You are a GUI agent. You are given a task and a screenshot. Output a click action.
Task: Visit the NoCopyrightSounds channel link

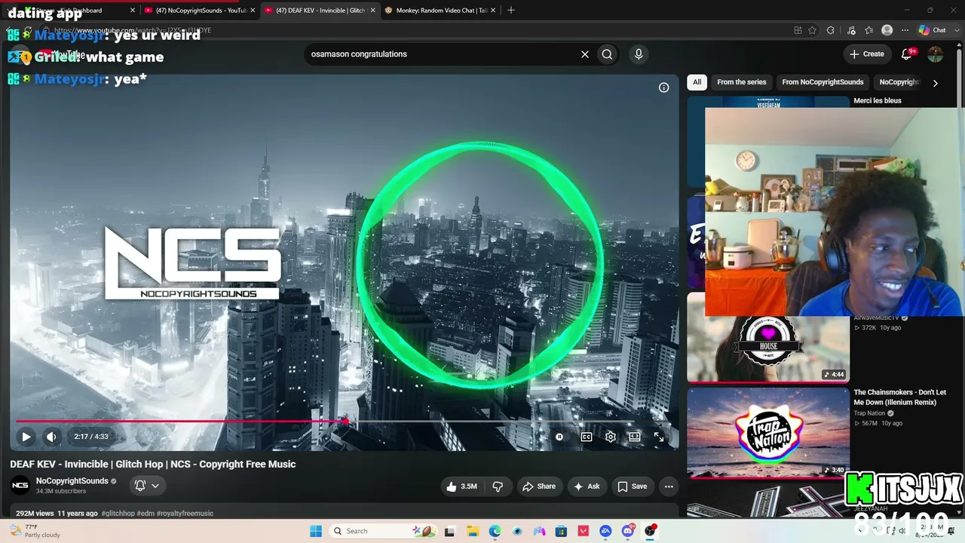pyautogui.click(x=72, y=481)
